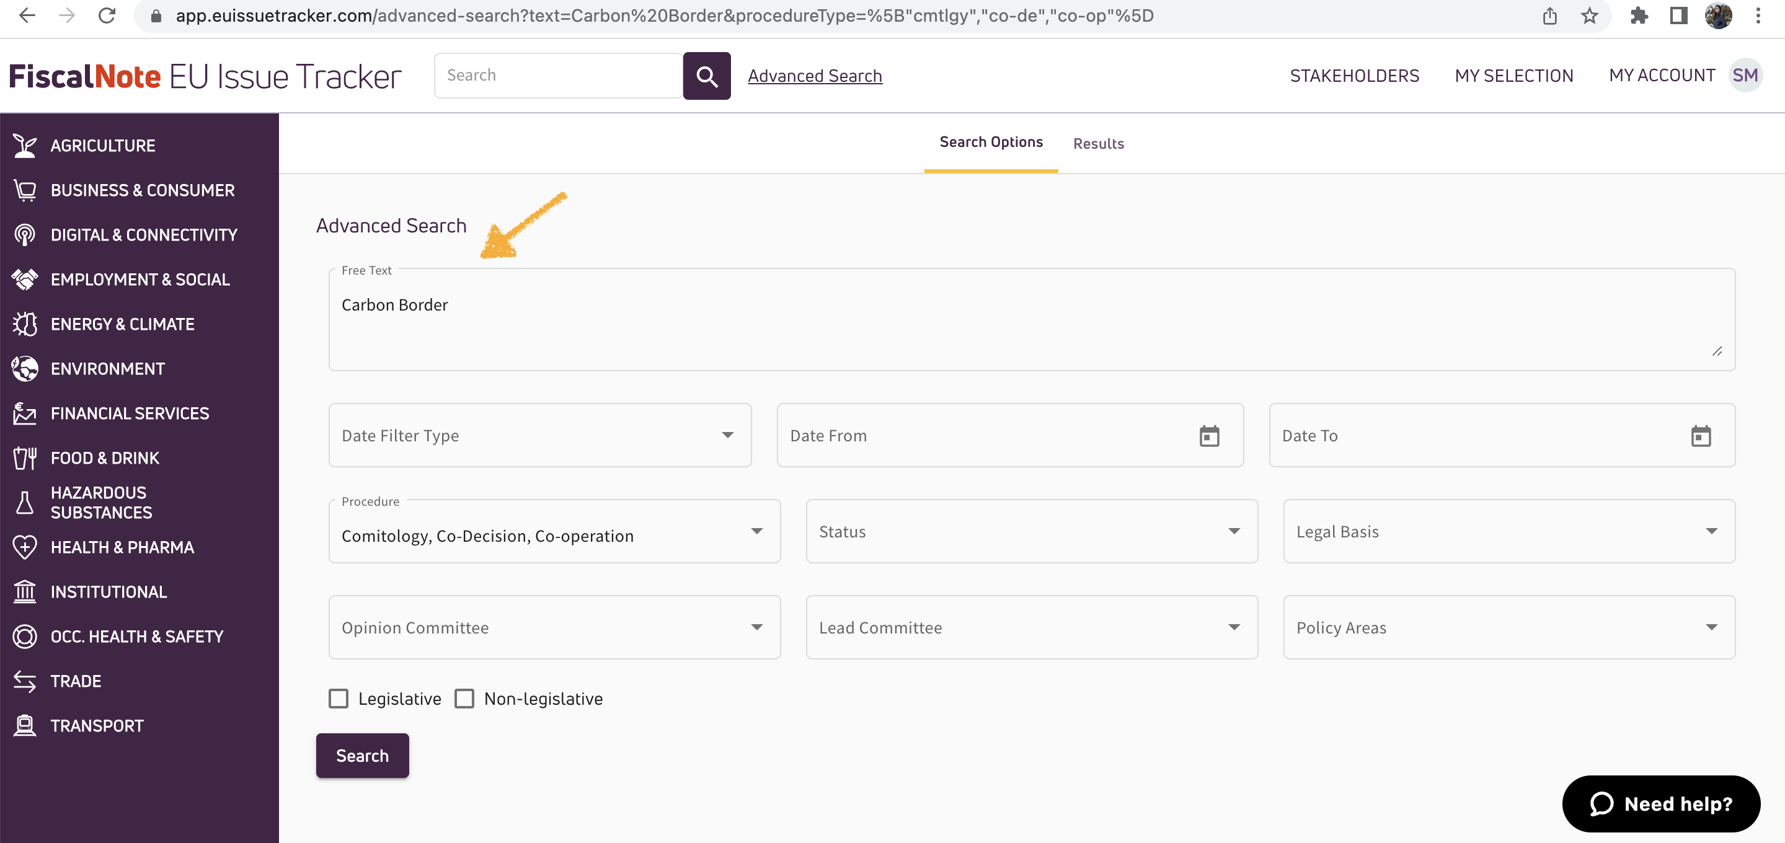Check the Non-legislative checkbox
This screenshot has width=1785, height=843.
coord(464,698)
